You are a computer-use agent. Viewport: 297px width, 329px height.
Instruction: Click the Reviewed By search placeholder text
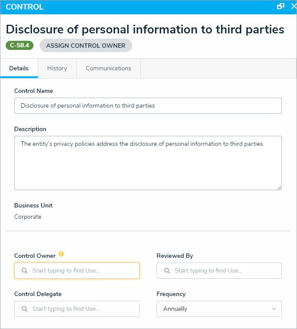pos(208,270)
